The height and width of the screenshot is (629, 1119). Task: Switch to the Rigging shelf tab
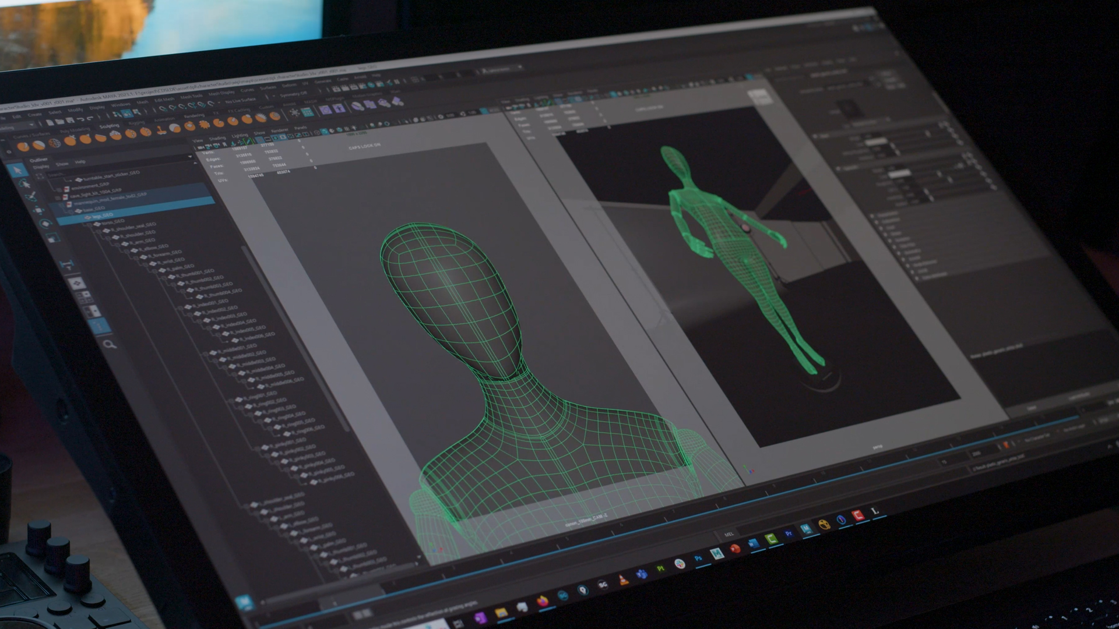pos(136,123)
